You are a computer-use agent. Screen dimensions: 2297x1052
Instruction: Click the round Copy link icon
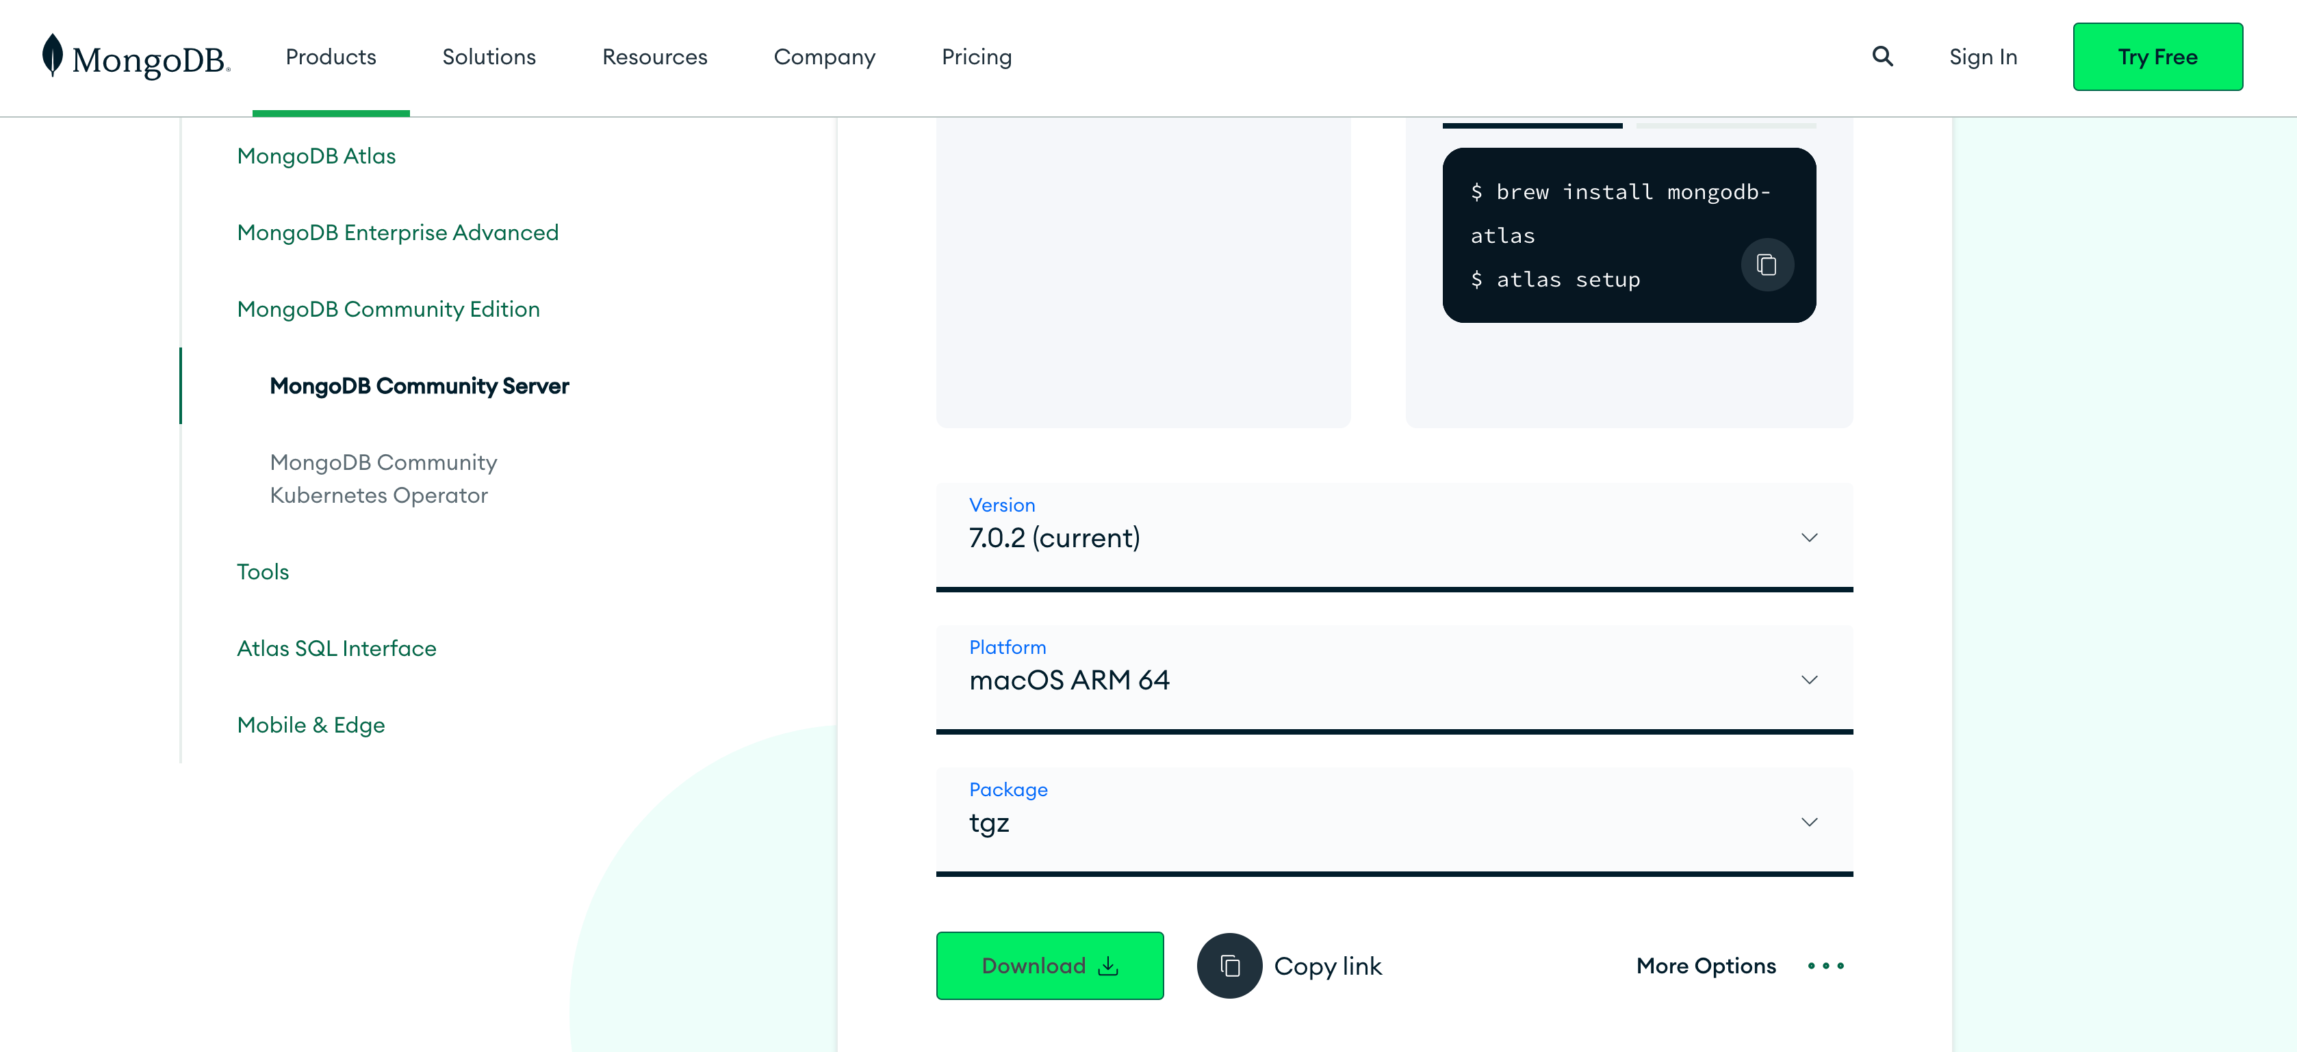1229,966
